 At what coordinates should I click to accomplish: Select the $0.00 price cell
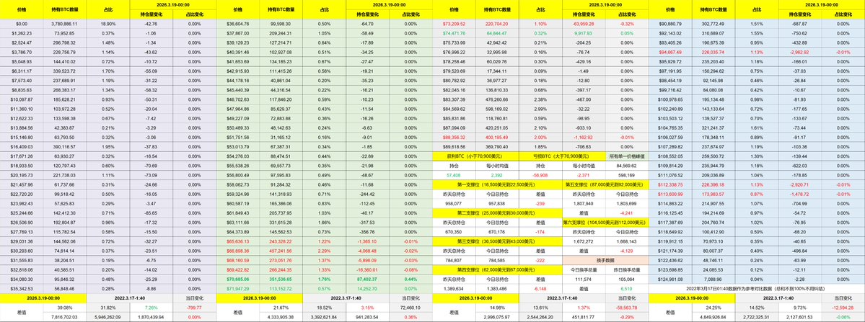22,24
